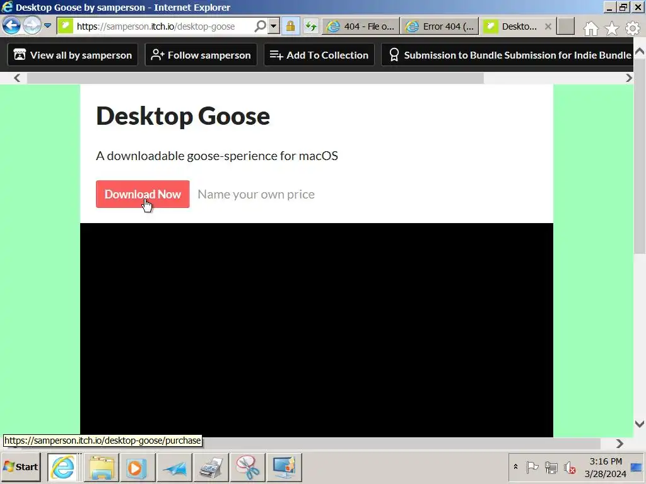The width and height of the screenshot is (646, 484).
Task: Click the red Download Now button
Action: [143, 194]
